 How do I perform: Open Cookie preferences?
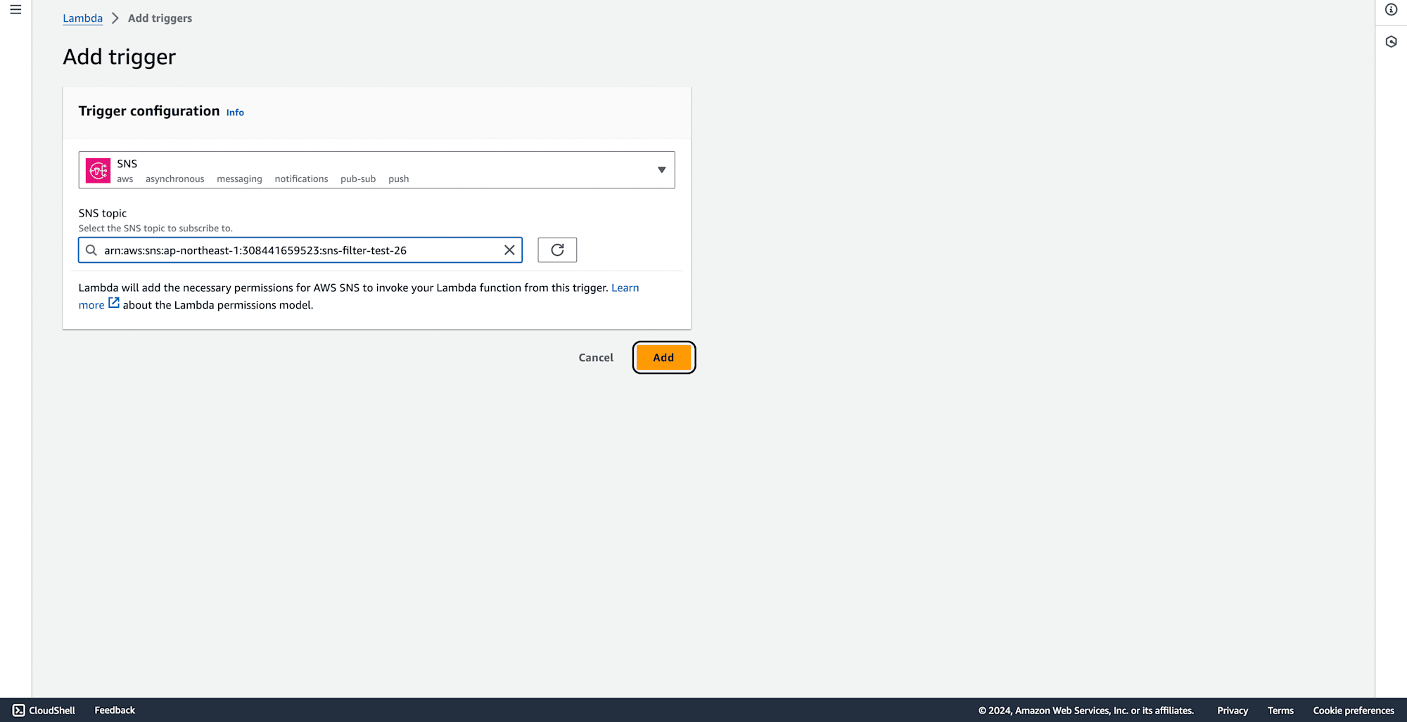pyautogui.click(x=1354, y=711)
